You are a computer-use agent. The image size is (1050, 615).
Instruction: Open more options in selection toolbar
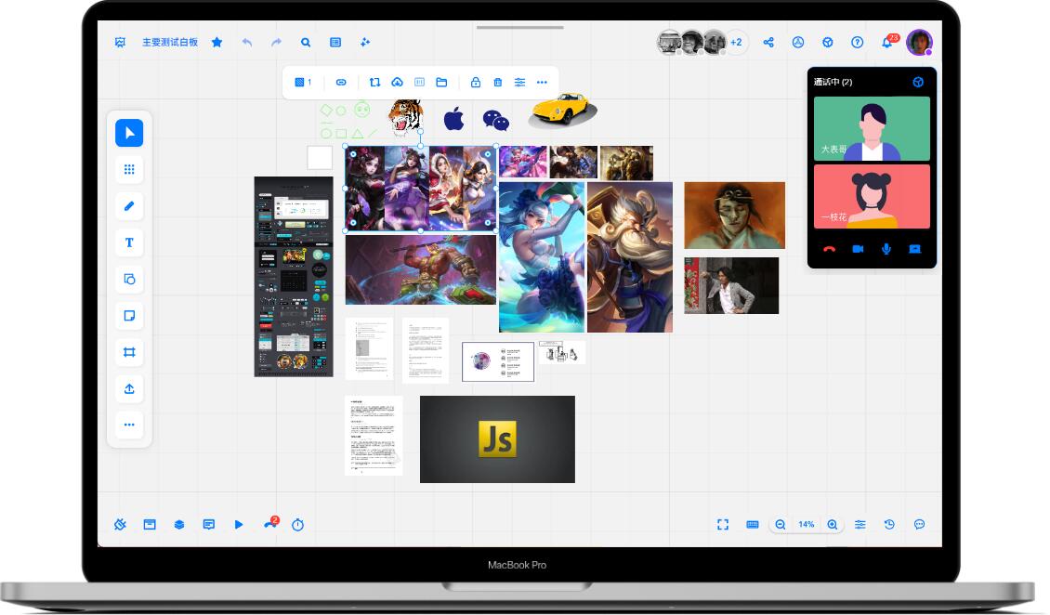pyautogui.click(x=542, y=83)
